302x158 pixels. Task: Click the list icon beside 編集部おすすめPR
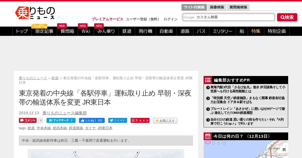pos(208,80)
